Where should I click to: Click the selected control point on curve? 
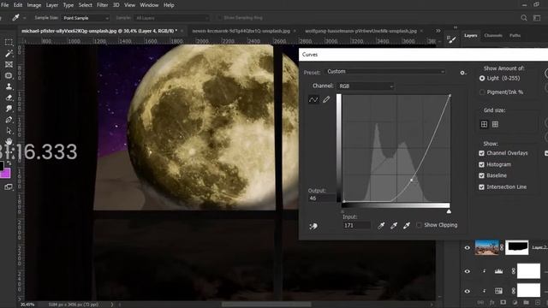tap(412, 180)
